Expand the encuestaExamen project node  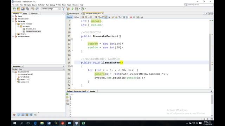tap(13, 36)
